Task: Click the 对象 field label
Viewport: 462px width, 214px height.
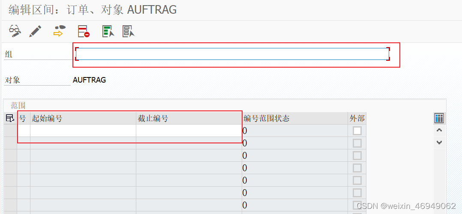Action: 12,80
